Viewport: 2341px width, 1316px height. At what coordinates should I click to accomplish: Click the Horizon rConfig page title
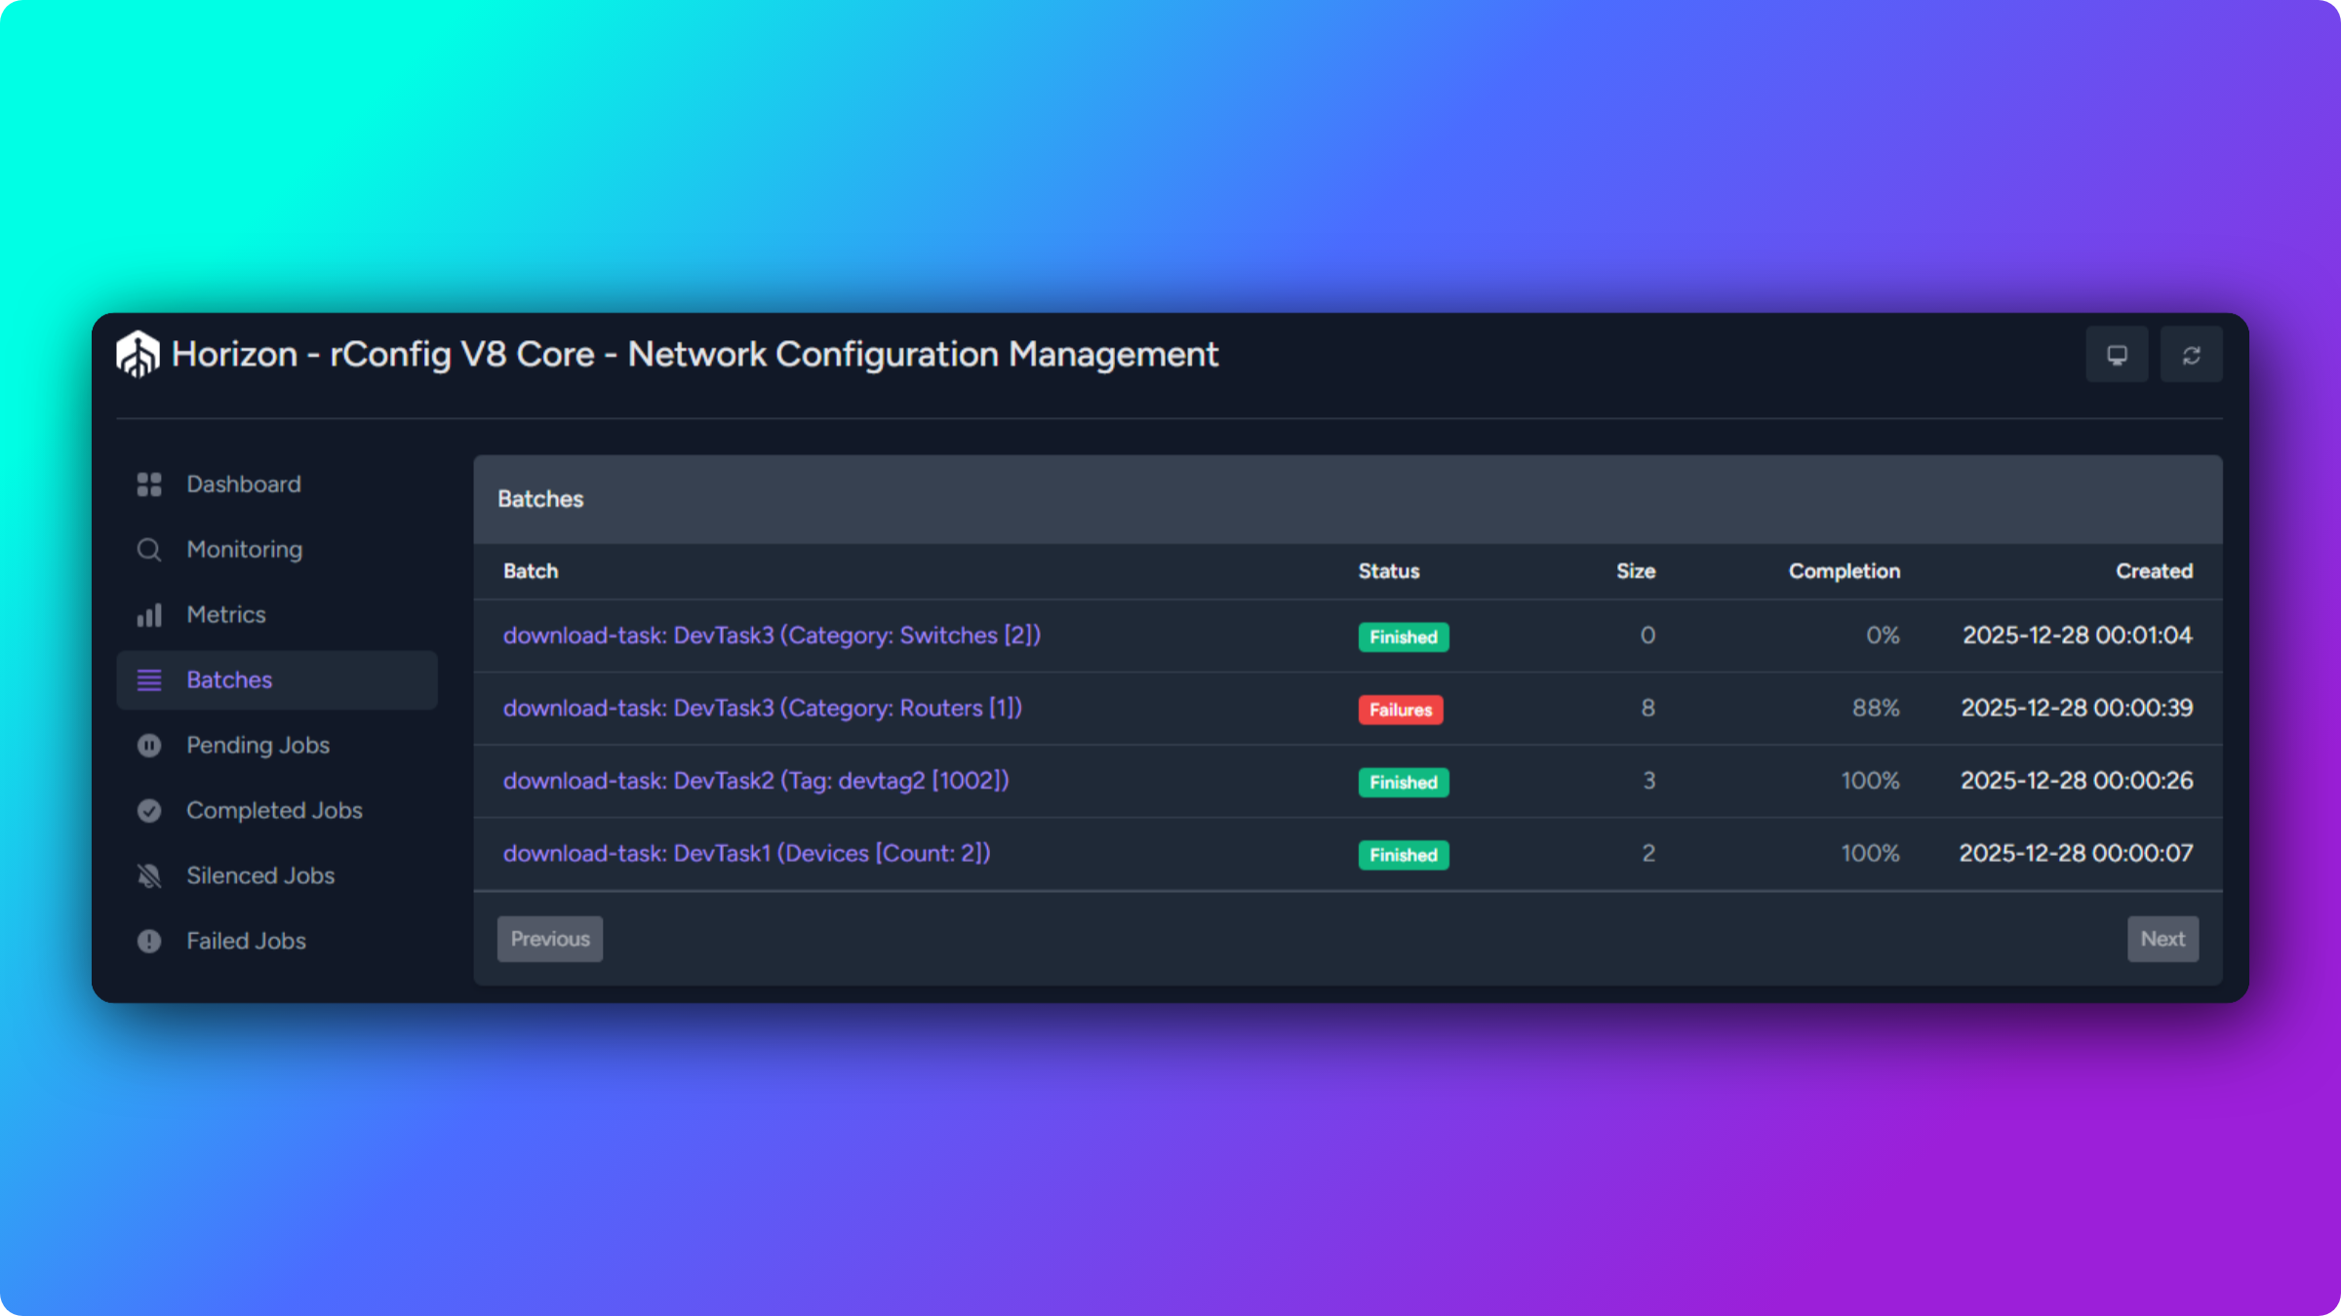694,355
